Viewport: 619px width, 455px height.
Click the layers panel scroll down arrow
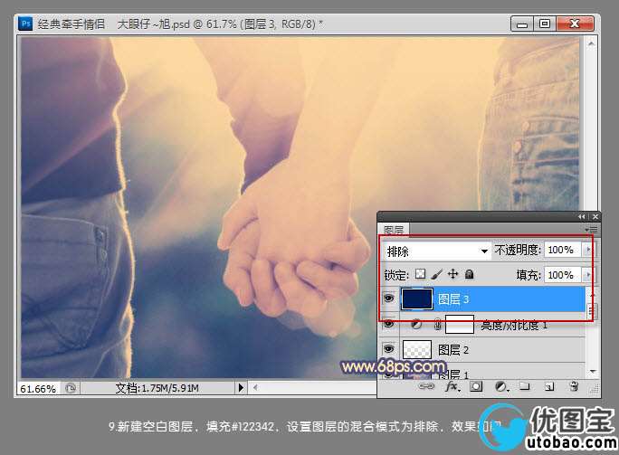click(x=593, y=372)
